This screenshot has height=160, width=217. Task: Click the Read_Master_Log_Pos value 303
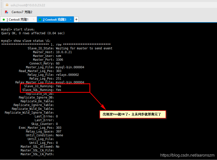[58, 71]
